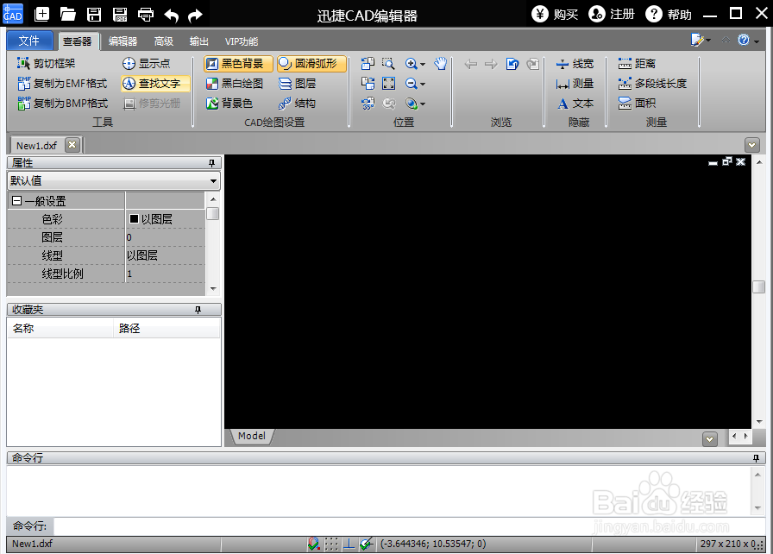The width and height of the screenshot is (773, 554).
Task: Click the zoom out magnifier
Action: [411, 84]
